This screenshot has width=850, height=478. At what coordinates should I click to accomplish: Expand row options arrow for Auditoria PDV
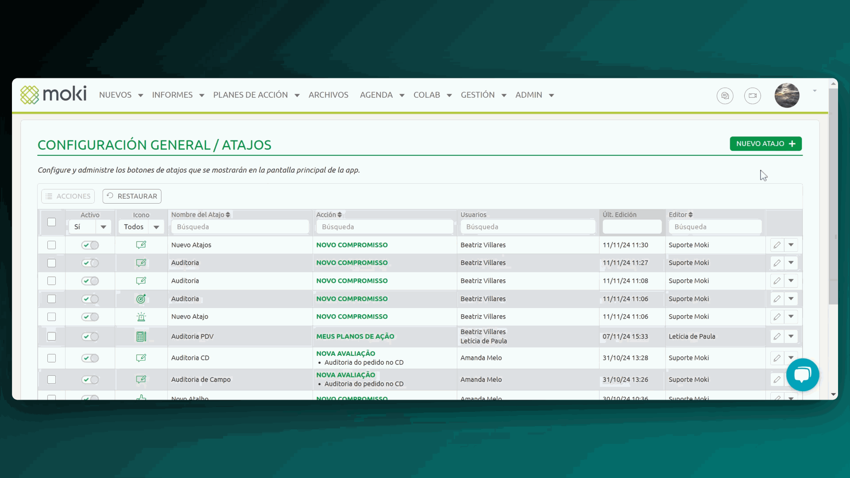click(791, 337)
